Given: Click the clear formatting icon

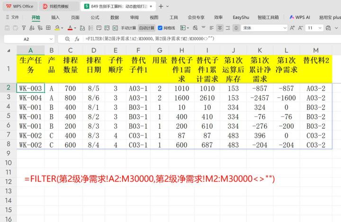Looking at the screenshot, I should click(x=195, y=28).
